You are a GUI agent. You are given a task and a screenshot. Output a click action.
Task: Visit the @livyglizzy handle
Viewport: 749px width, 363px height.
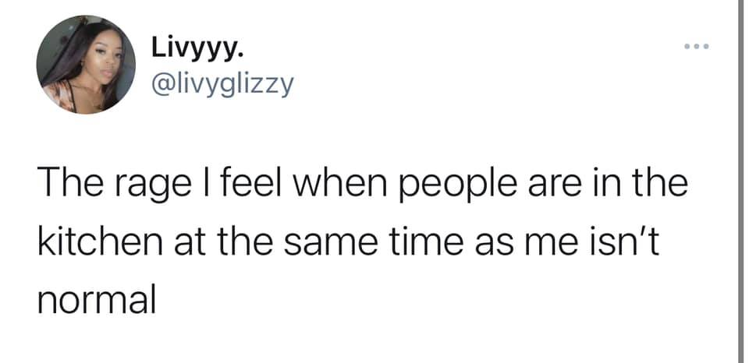pos(224,83)
